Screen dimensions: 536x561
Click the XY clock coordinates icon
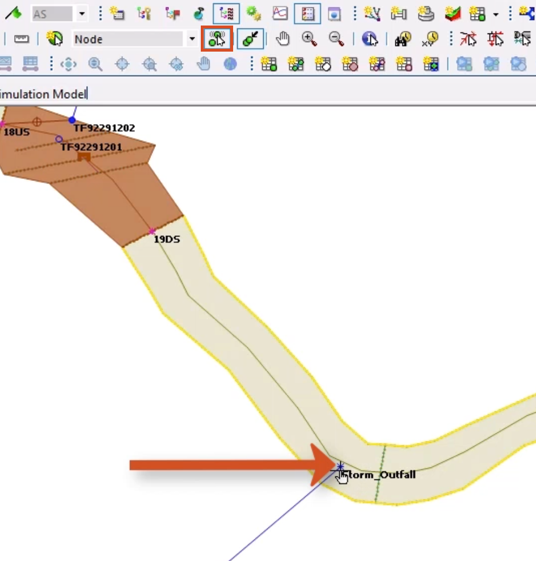430,39
